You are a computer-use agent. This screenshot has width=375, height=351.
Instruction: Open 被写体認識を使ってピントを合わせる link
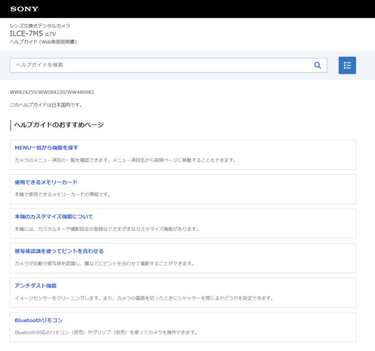click(x=59, y=251)
